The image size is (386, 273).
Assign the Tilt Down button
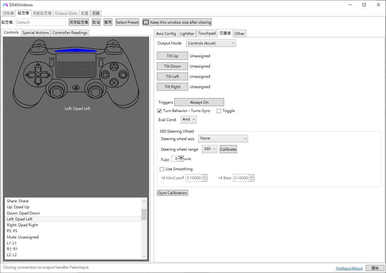tap(172, 66)
